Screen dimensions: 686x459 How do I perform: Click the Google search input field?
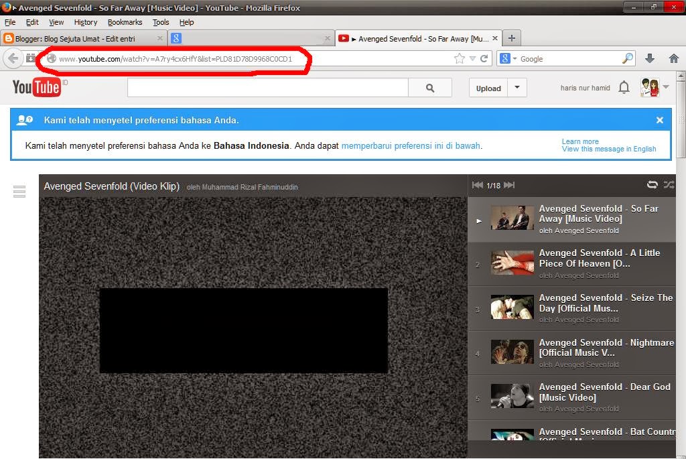coord(569,59)
